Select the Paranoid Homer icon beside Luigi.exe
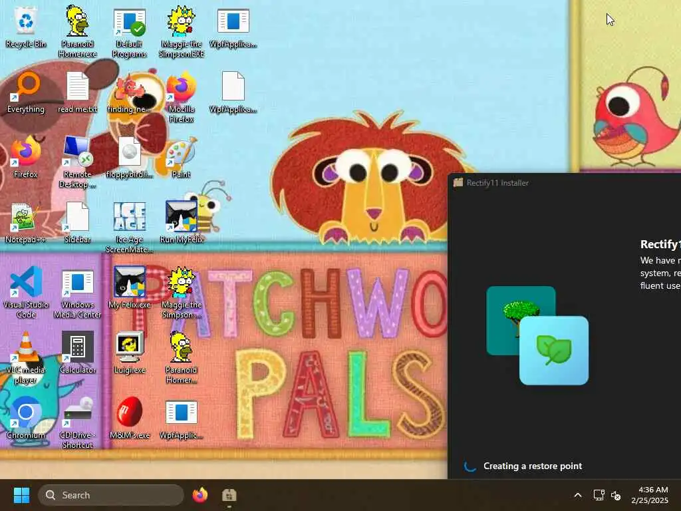 coord(181,358)
